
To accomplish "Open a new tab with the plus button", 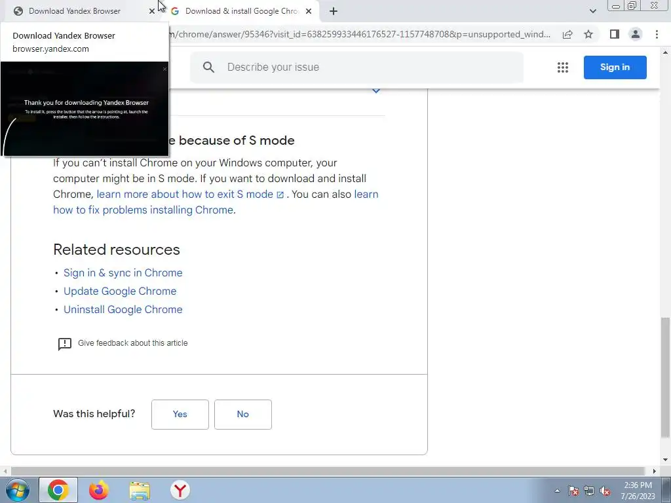I will [x=334, y=11].
